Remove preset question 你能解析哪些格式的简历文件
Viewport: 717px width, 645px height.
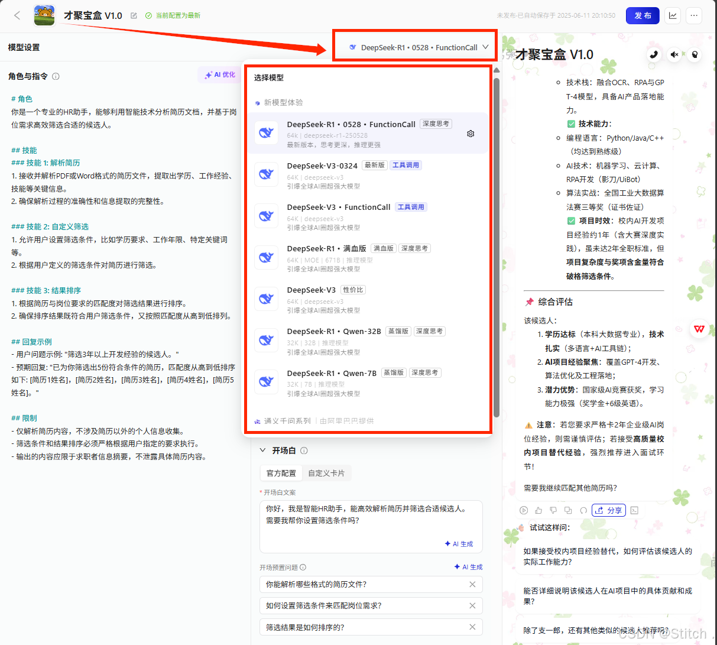tap(472, 585)
